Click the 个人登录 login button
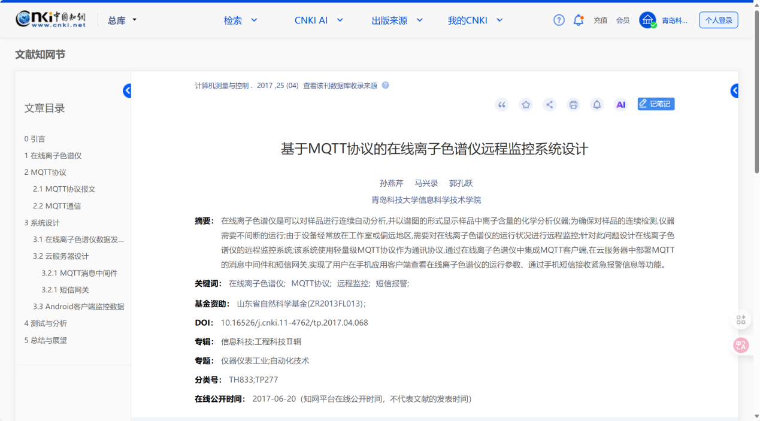The height and width of the screenshot is (421, 760). coord(718,20)
